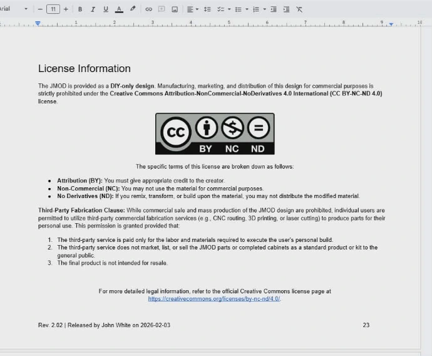Open the creativecommons.org license link
This screenshot has height=356, width=432.
pos(214,299)
